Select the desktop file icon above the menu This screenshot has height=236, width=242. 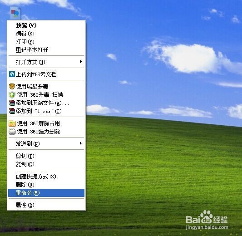(15, 13)
